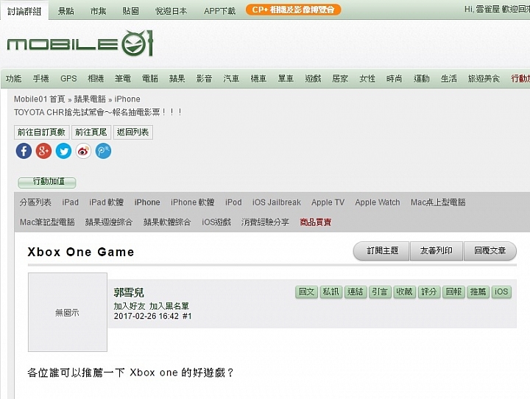Click 前往頁尾 button

pyautogui.click(x=91, y=133)
